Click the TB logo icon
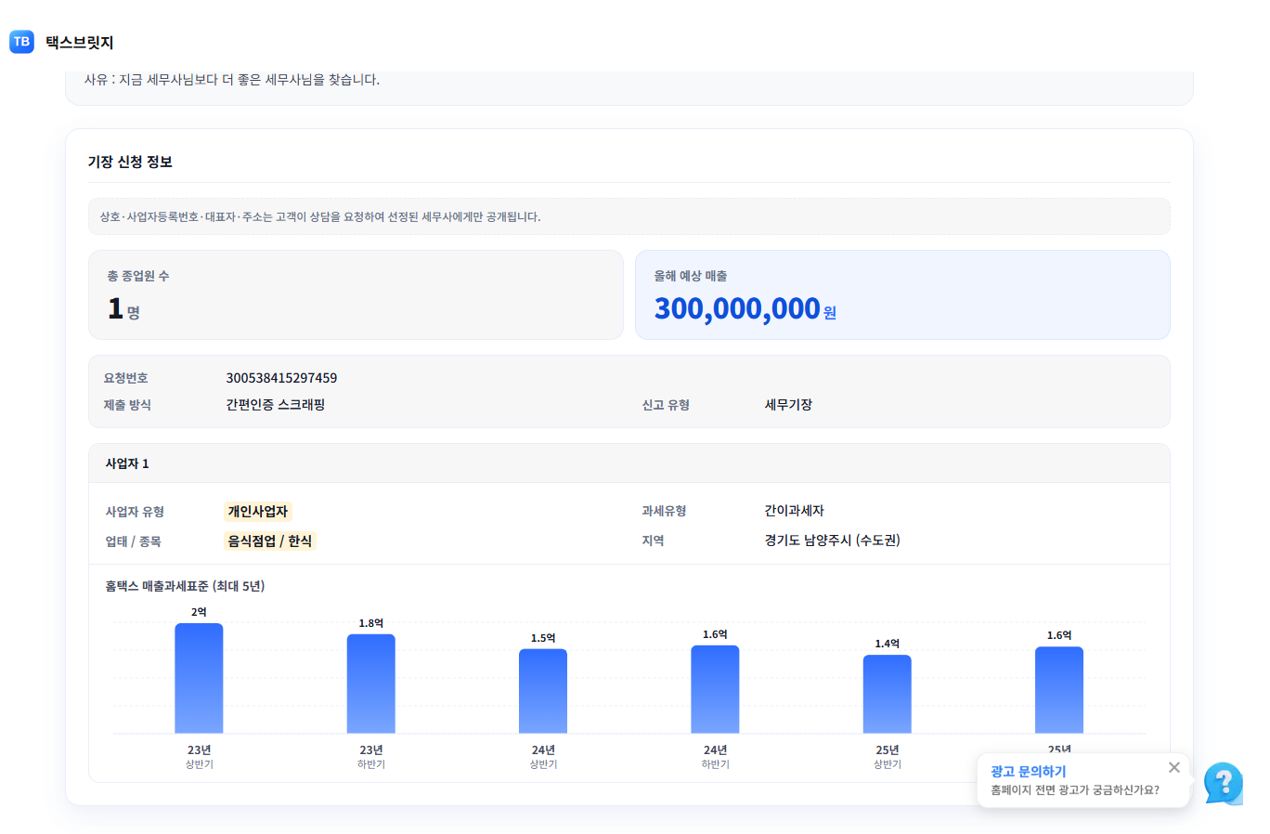1270x834 pixels. pos(21,42)
